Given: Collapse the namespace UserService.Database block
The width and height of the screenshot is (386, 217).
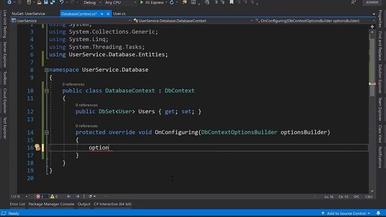Looking at the screenshot, I should 46,70.
